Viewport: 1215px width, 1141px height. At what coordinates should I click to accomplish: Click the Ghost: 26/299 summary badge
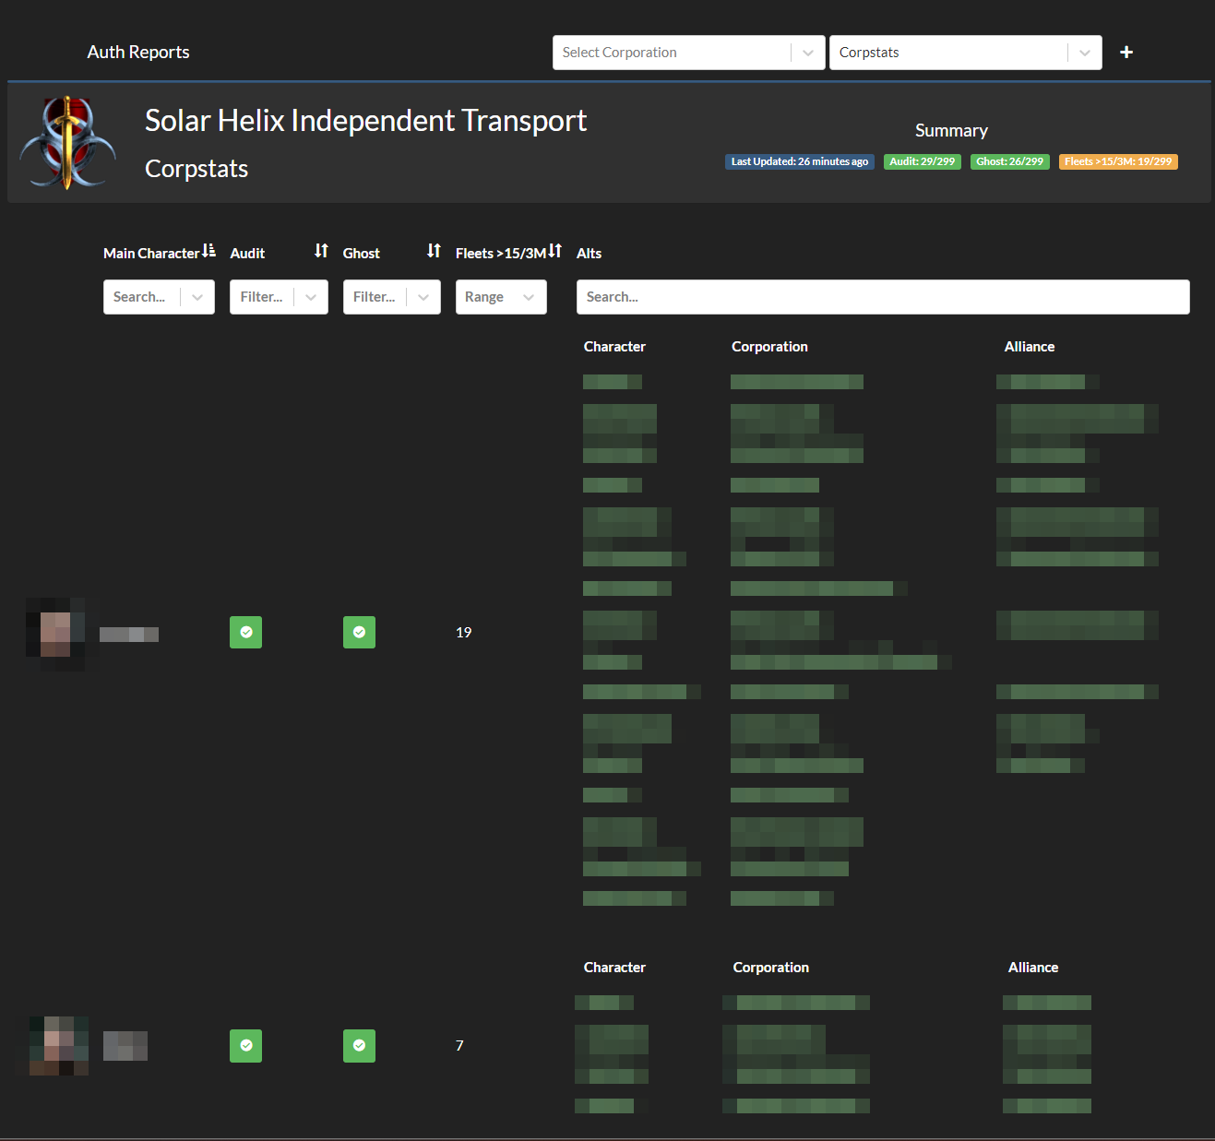(1009, 161)
